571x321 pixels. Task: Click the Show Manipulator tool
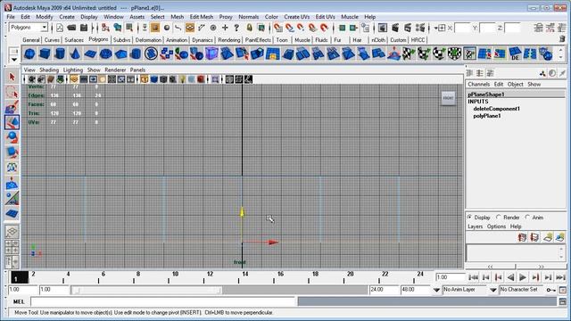[12, 198]
